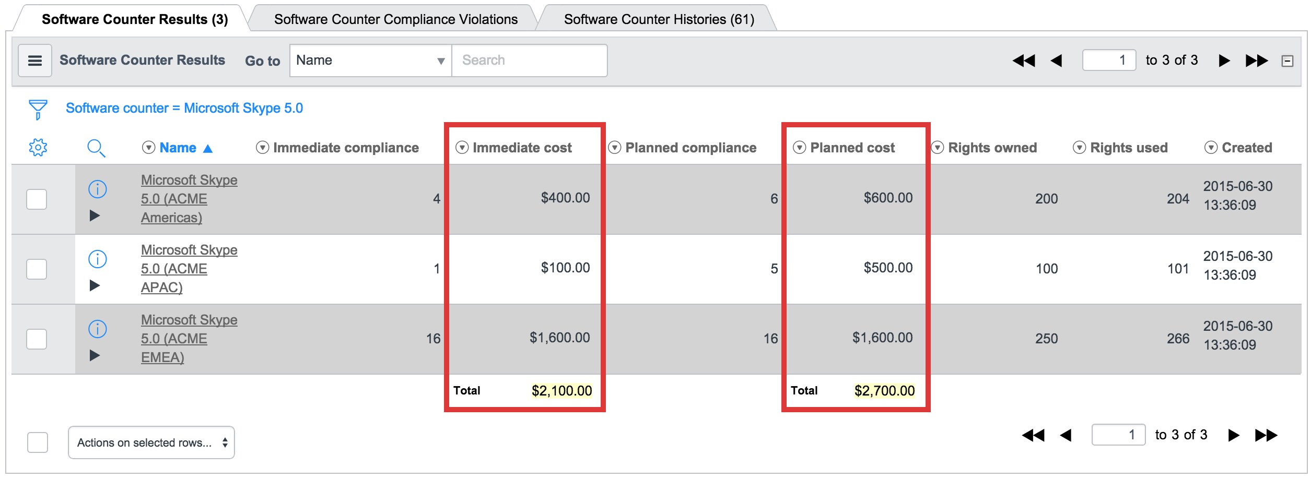Show info for ACME APAC record
Screen dimensions: 1311x479
click(98, 259)
